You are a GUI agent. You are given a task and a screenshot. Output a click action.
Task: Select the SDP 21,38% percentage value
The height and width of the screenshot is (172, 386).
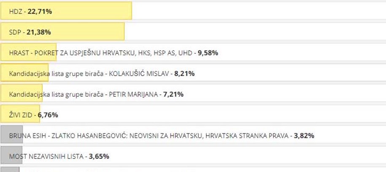coord(39,32)
